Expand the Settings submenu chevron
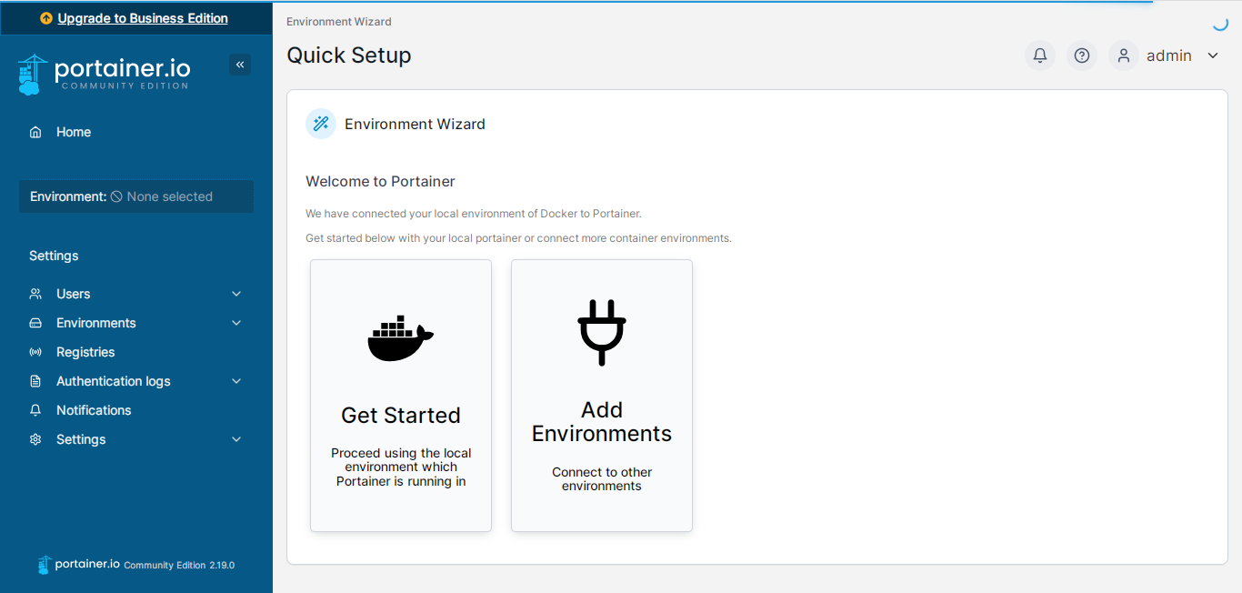Screen dimensions: 1242x593 point(236,439)
